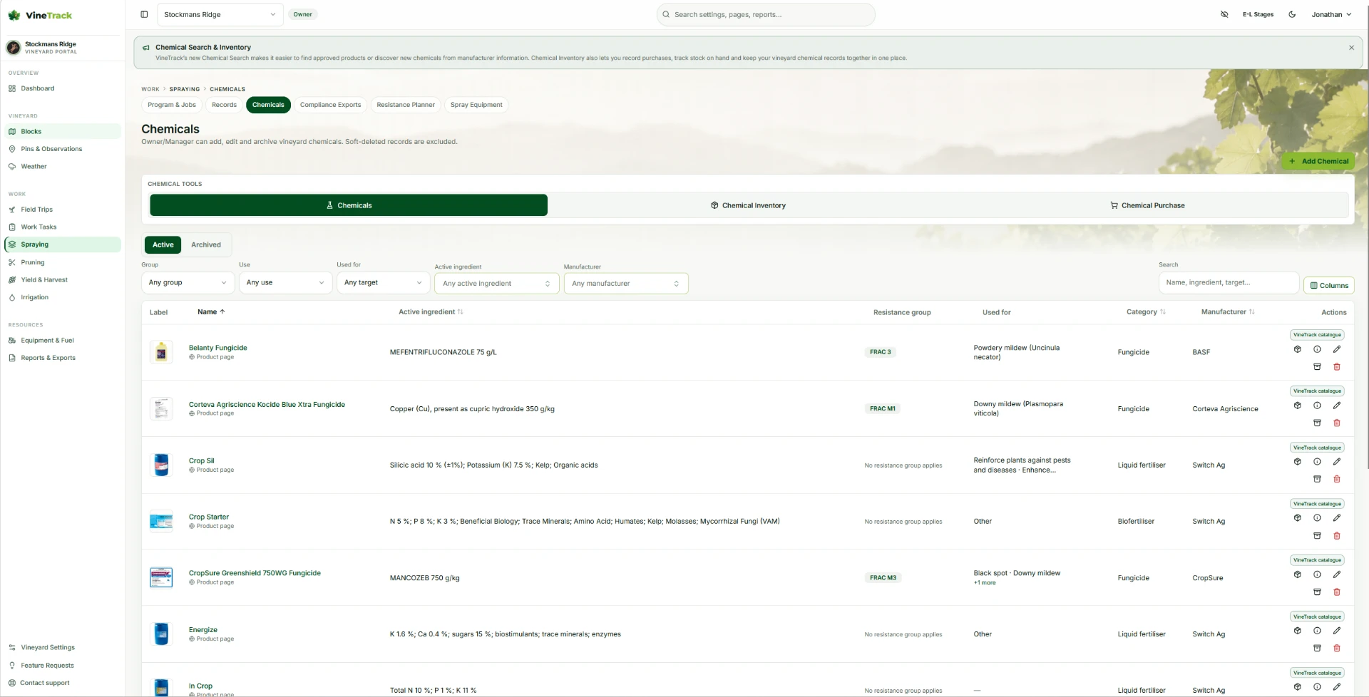Expand the Any group filter

pos(188,283)
